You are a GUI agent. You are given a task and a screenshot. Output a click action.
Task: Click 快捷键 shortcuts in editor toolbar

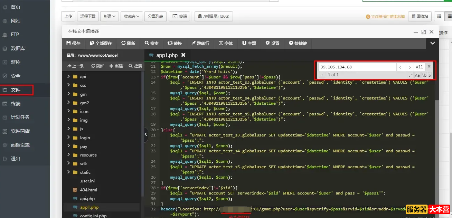click(298, 43)
